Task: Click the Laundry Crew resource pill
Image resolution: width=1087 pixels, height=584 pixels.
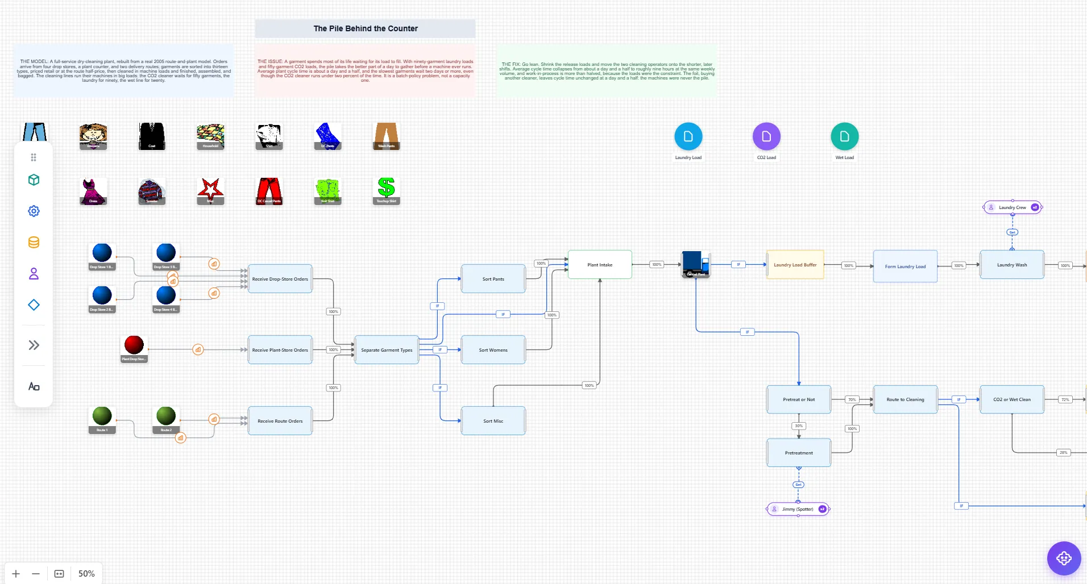Action: click(1013, 207)
